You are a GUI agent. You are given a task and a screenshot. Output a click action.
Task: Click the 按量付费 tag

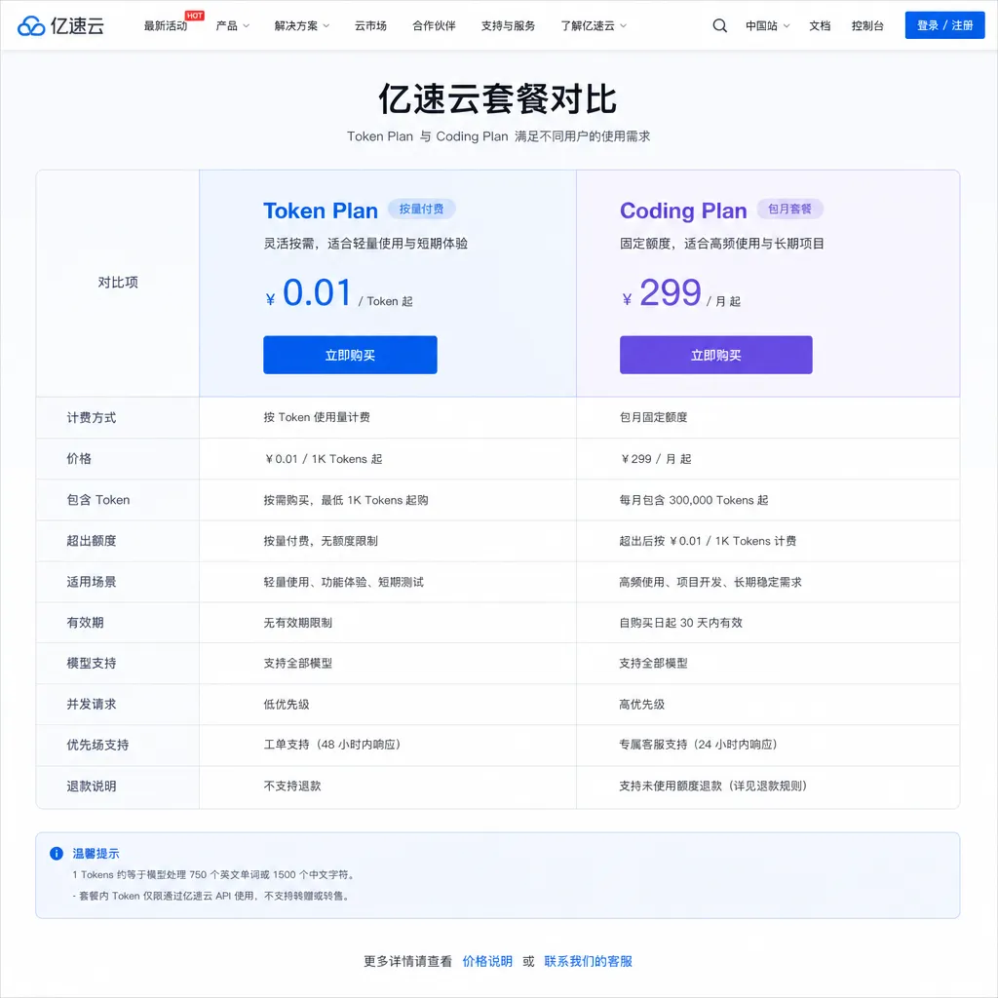click(421, 209)
